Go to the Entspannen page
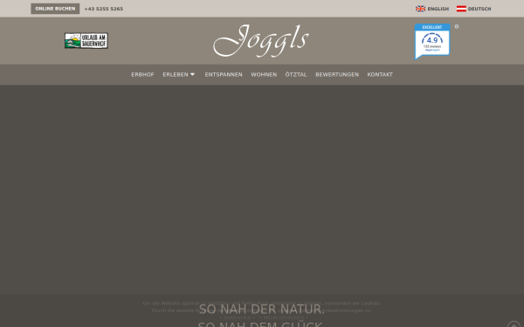 224,75
